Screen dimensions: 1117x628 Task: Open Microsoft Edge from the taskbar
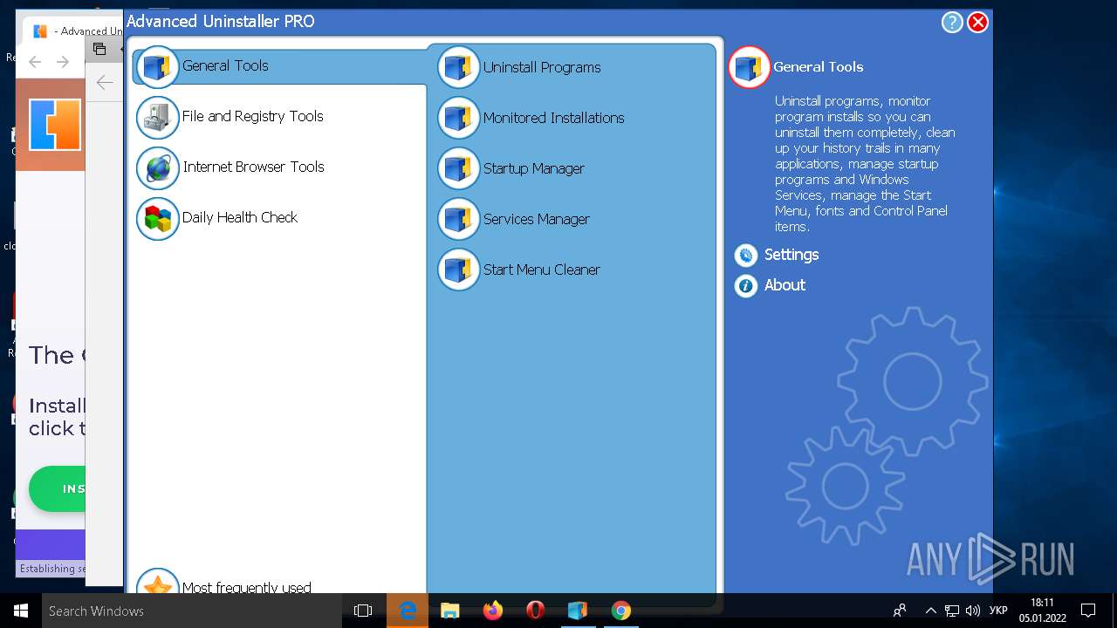tap(408, 611)
